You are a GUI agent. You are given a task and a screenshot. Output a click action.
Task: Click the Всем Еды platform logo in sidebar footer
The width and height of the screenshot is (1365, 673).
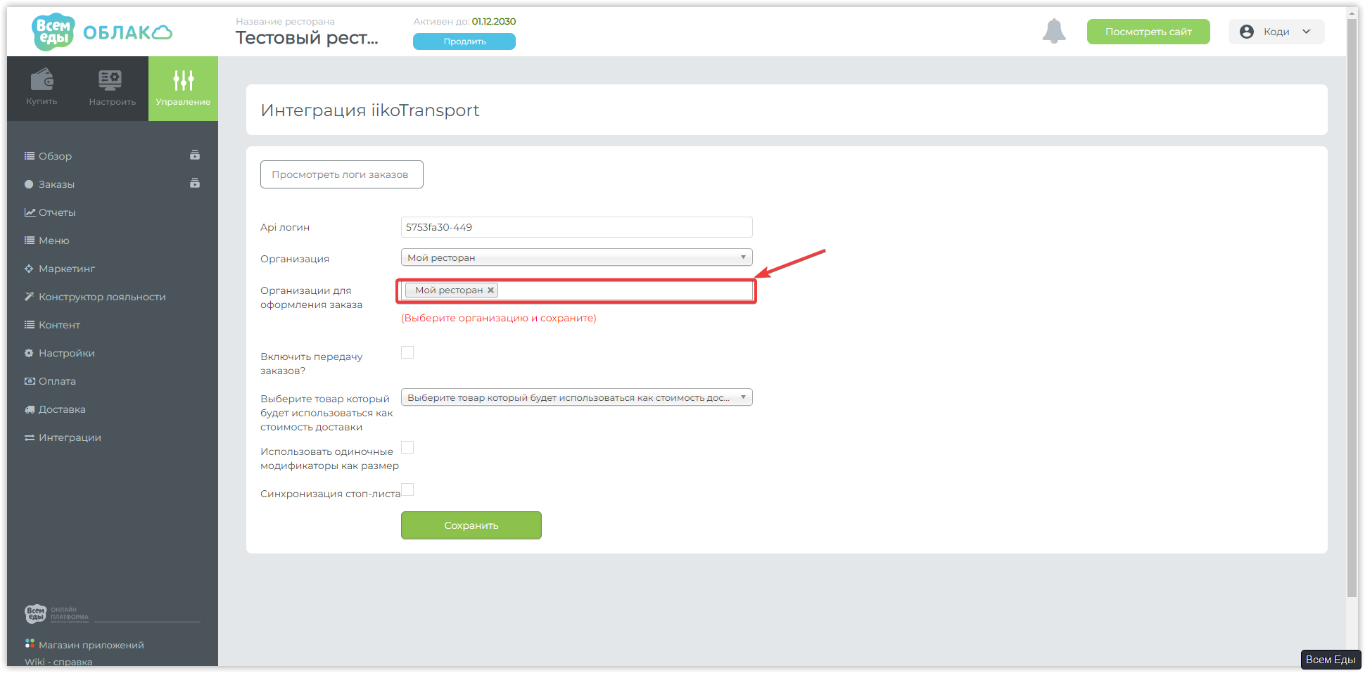[x=56, y=614]
